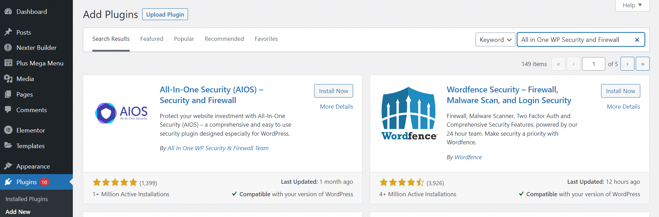Click the Media library icon

8,79
